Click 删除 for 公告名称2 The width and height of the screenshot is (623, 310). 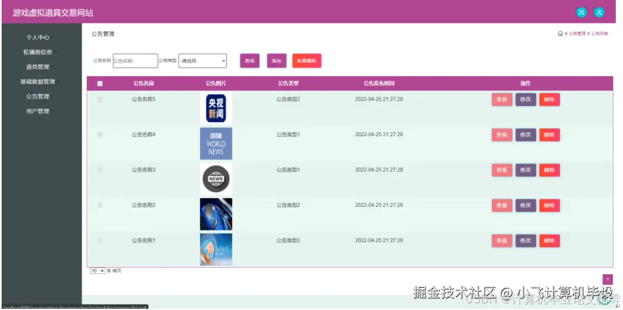tap(550, 206)
